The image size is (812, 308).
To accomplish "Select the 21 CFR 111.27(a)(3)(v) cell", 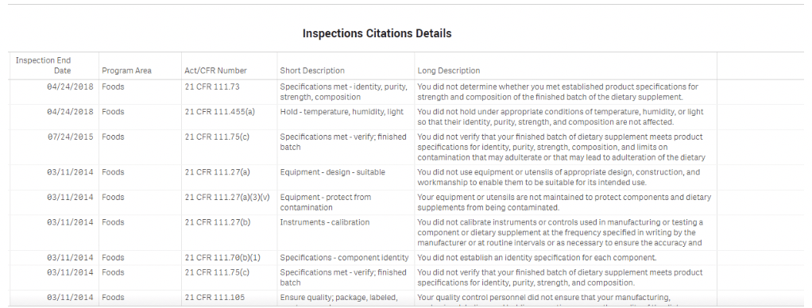I will coord(227,197).
